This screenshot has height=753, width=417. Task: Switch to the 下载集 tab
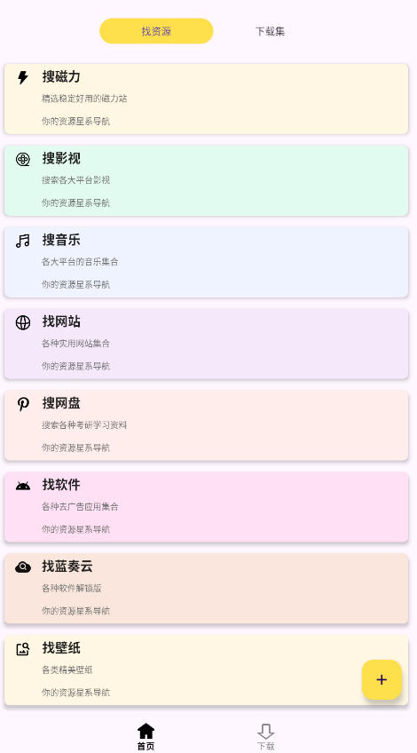(x=270, y=31)
